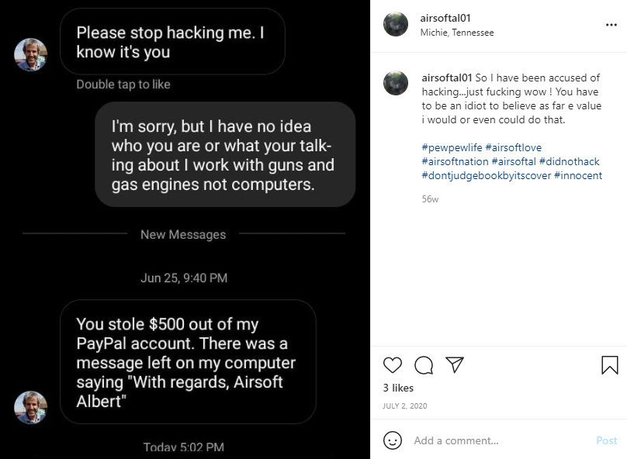Click the July 2, 2020 date link

[404, 406]
